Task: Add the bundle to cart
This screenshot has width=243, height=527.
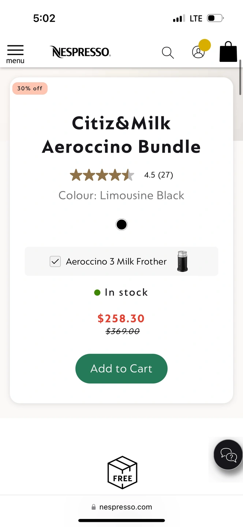Action: point(121,369)
